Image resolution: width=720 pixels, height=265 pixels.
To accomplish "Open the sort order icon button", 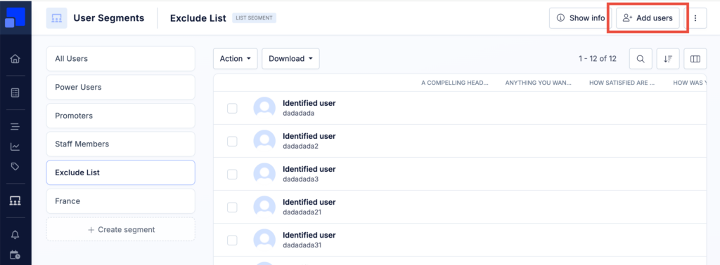I will point(668,59).
